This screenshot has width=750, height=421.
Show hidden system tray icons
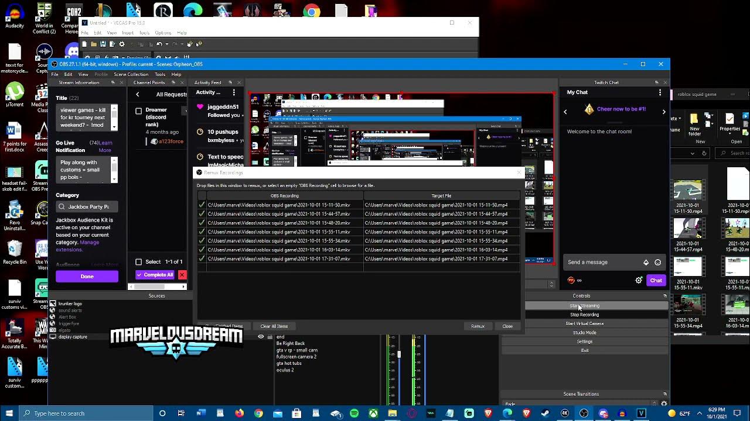point(699,413)
